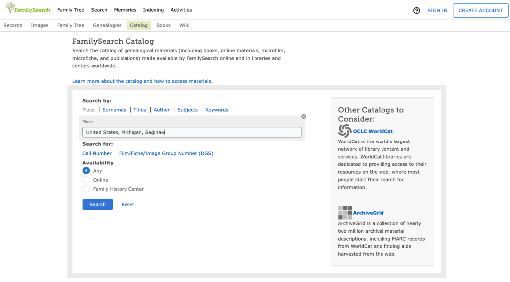Search by Surnames instead
The width and height of the screenshot is (510, 282).
(x=114, y=110)
